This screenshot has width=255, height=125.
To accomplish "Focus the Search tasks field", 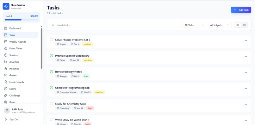I will [115, 25].
